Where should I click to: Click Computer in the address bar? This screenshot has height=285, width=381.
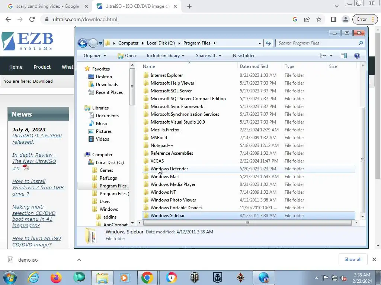click(128, 43)
